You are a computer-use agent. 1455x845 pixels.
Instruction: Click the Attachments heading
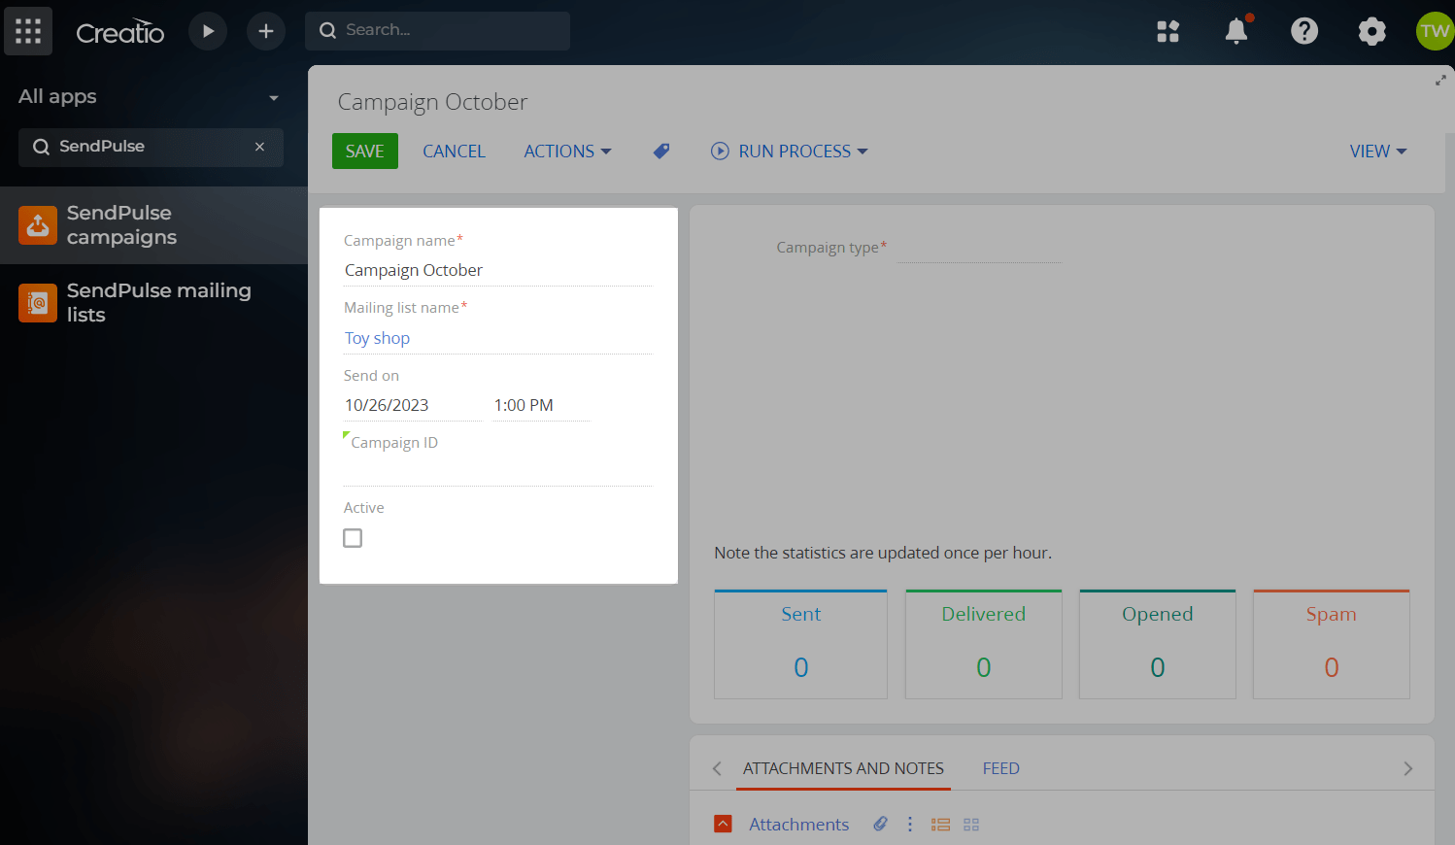click(798, 825)
